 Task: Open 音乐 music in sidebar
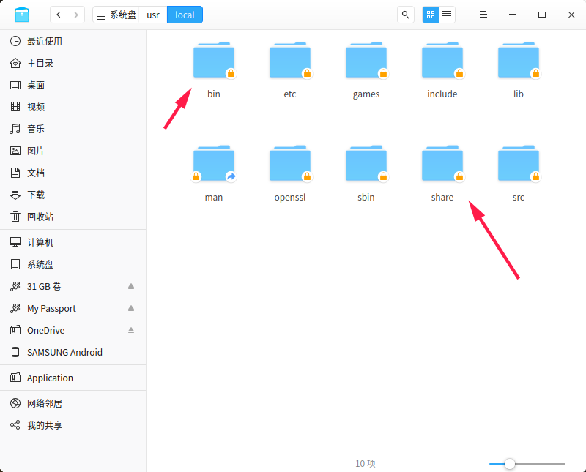[x=73, y=130]
